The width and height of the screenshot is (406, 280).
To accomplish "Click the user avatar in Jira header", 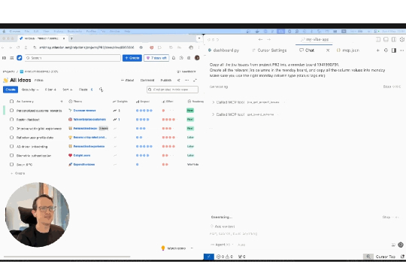I will (197, 58).
